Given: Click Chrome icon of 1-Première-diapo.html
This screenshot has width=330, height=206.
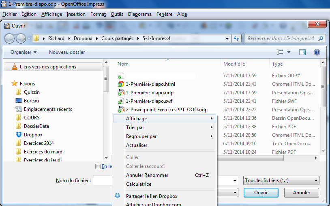Looking at the screenshot, I should pyautogui.click(x=121, y=84).
